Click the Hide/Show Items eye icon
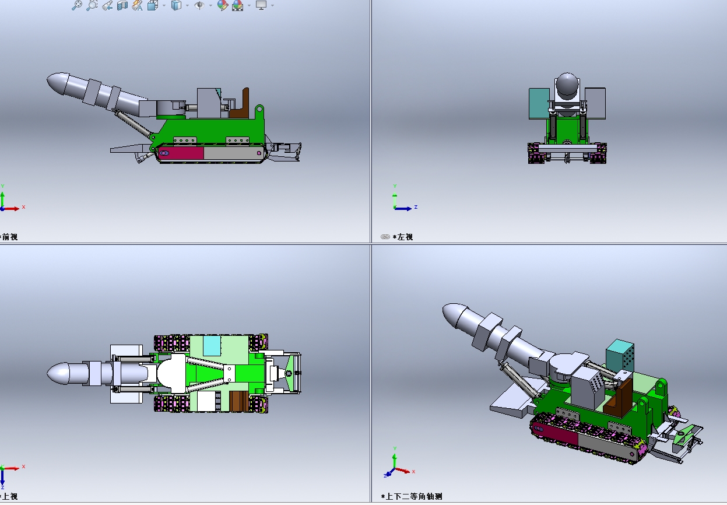727x505 pixels. [x=199, y=5]
